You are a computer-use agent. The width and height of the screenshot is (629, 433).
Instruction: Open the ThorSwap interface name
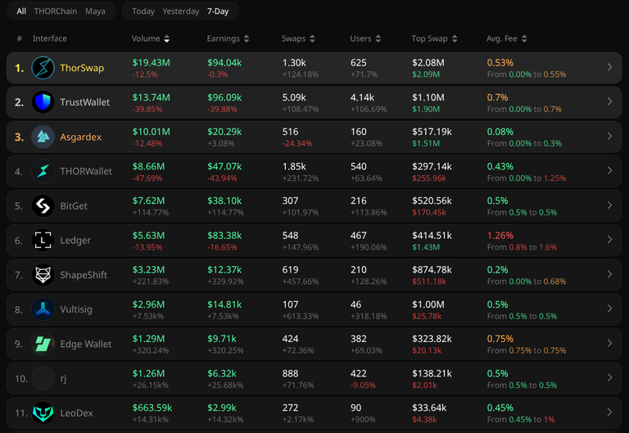[x=82, y=68]
